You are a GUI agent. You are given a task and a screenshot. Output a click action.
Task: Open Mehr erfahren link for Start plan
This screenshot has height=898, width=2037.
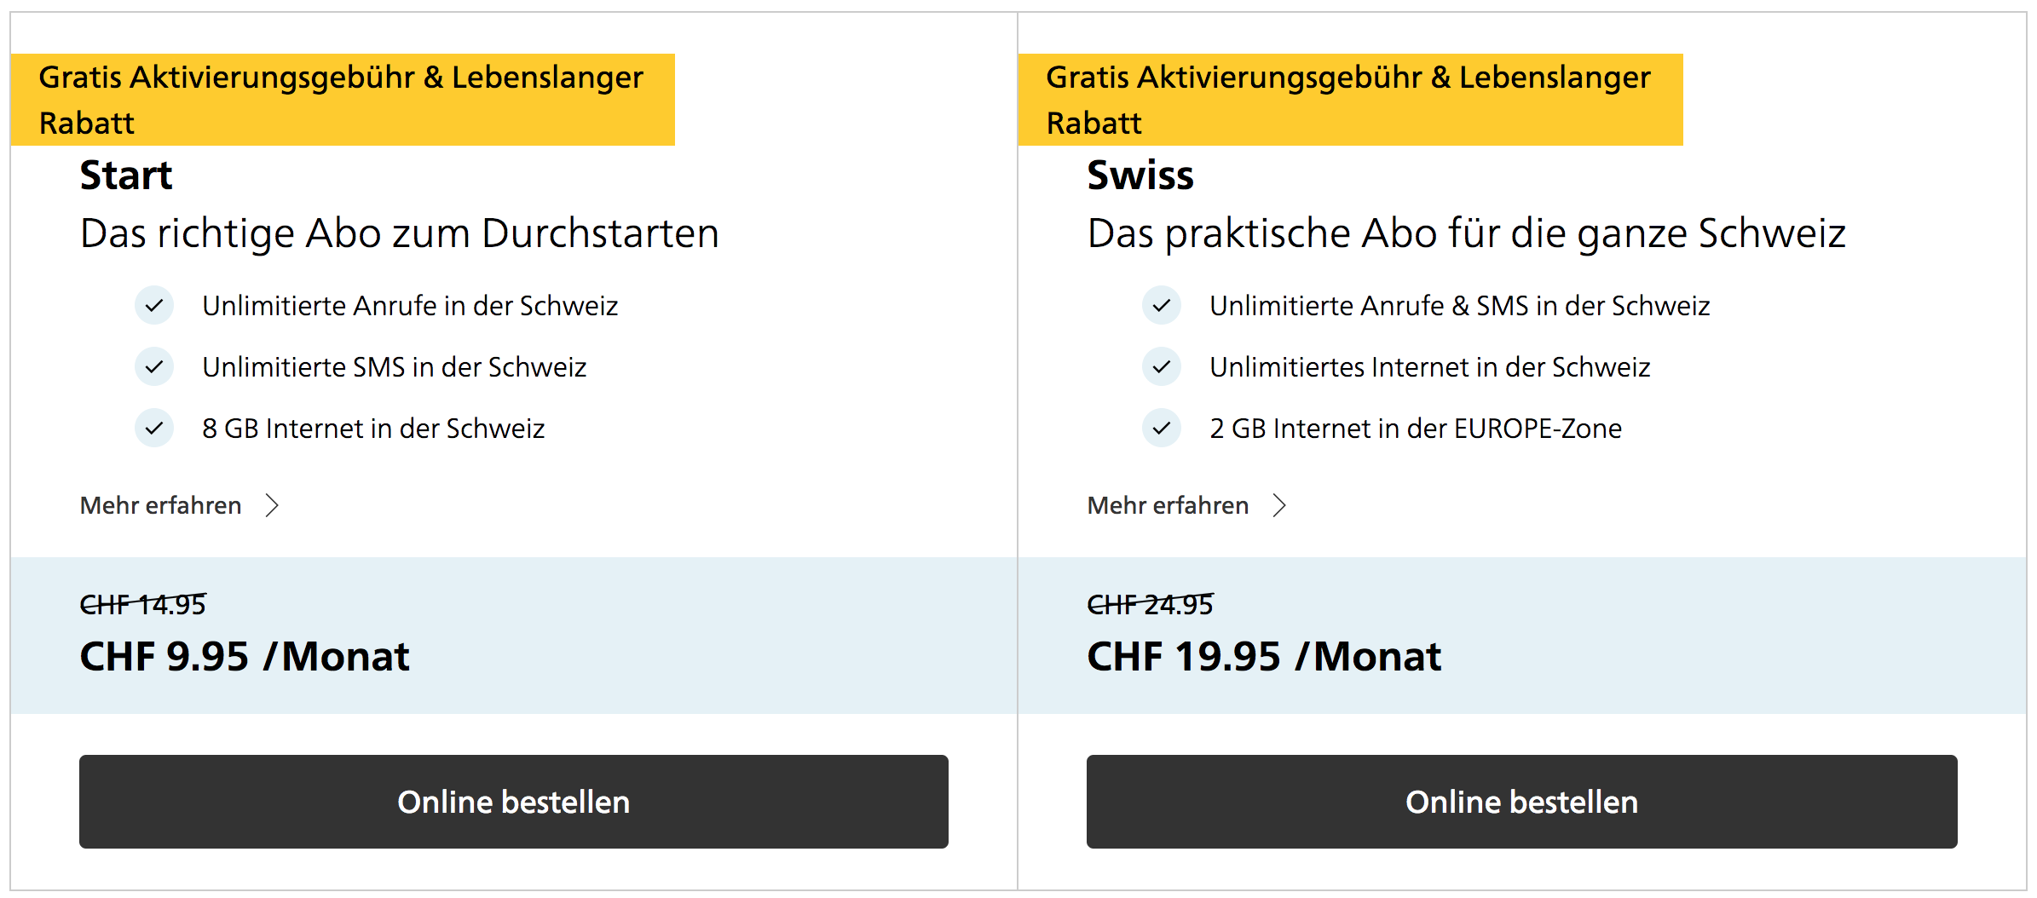coord(161,505)
